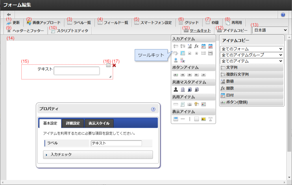This screenshot has height=185, width=292.
Task: Select the building with blue person icon
Action: tap(190, 90)
